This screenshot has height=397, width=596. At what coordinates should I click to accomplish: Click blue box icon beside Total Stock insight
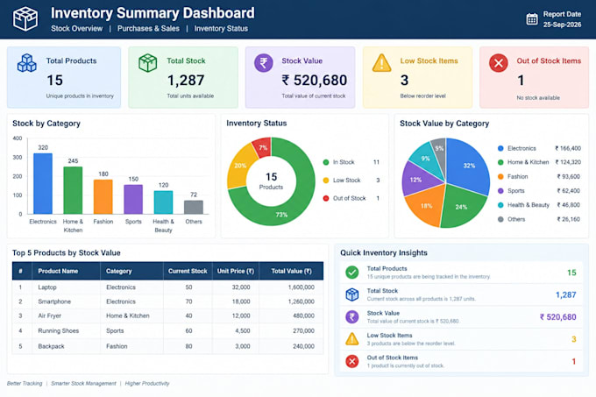click(x=352, y=294)
